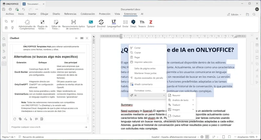Open the Administrador de Complementos plugin manager
Image resolution: width=261 pixels, height=140 pixels.
(x=27, y=24)
